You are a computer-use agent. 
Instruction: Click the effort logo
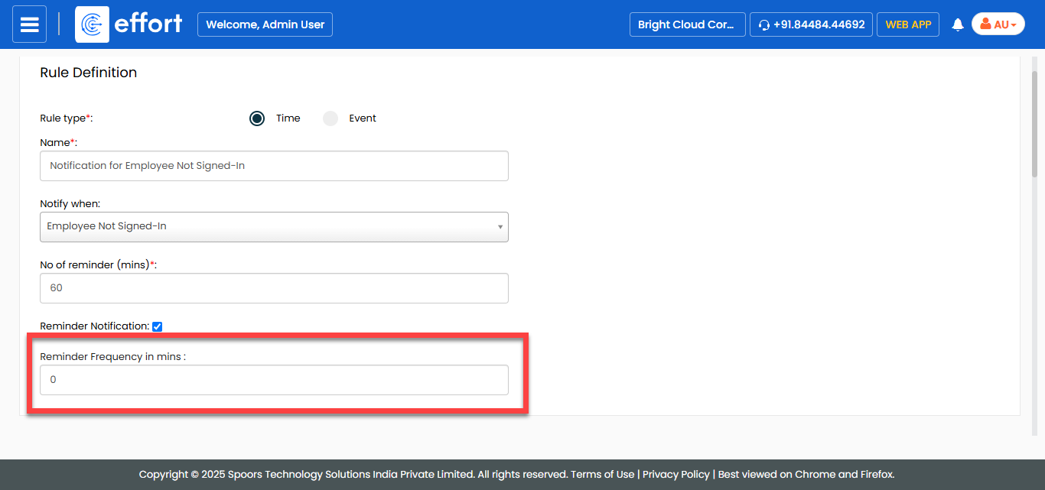(129, 24)
